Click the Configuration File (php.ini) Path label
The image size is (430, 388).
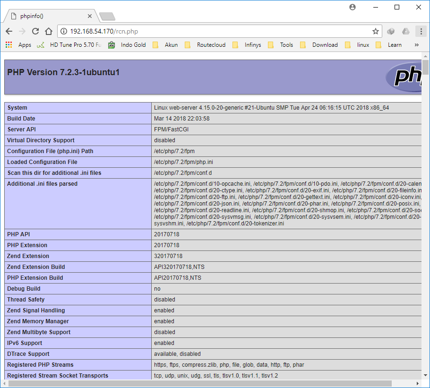50,151
